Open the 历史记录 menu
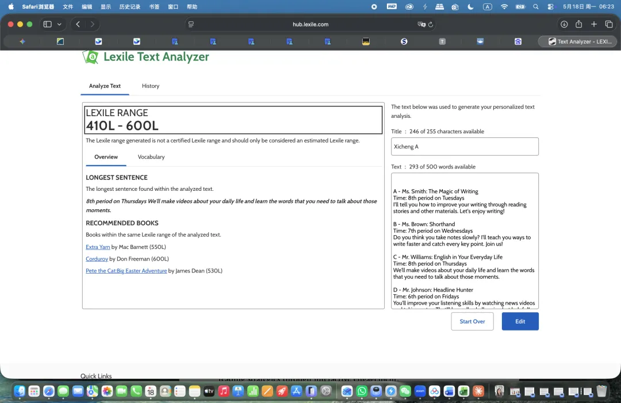 click(x=130, y=6)
